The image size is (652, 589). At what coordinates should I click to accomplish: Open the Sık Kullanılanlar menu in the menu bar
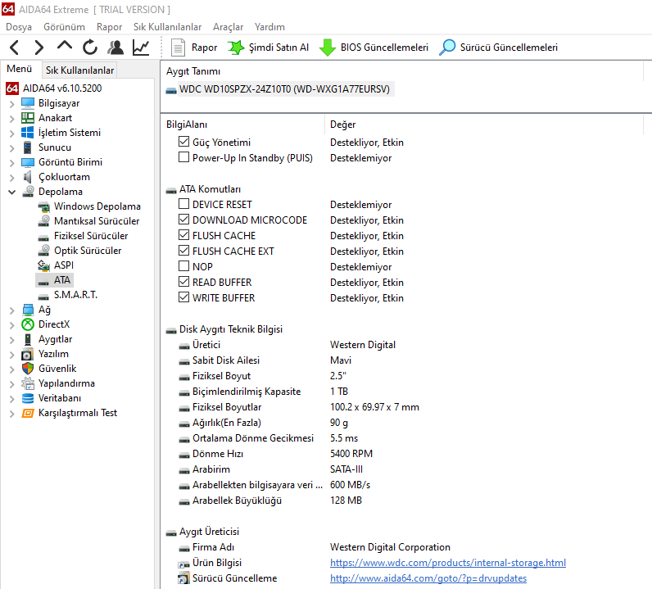tap(167, 27)
